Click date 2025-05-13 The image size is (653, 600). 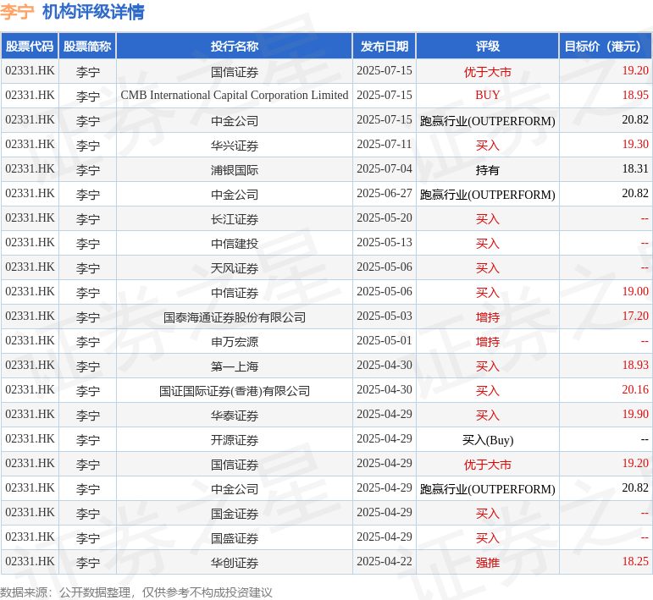tap(385, 243)
